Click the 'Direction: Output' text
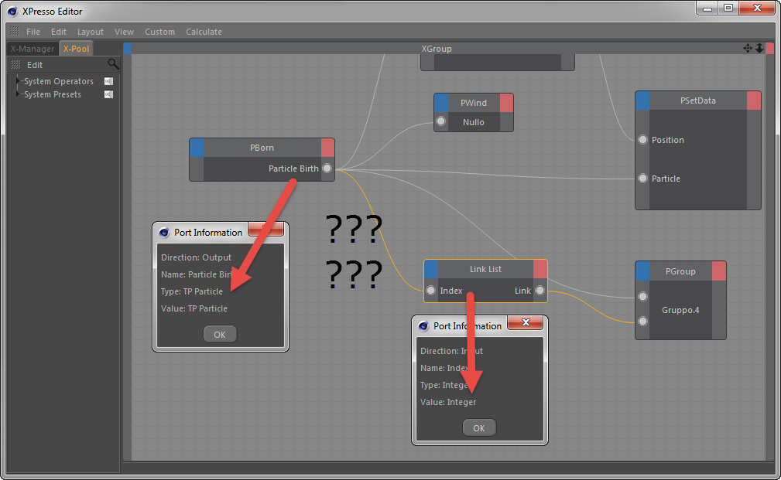The image size is (781, 480). coord(197,257)
